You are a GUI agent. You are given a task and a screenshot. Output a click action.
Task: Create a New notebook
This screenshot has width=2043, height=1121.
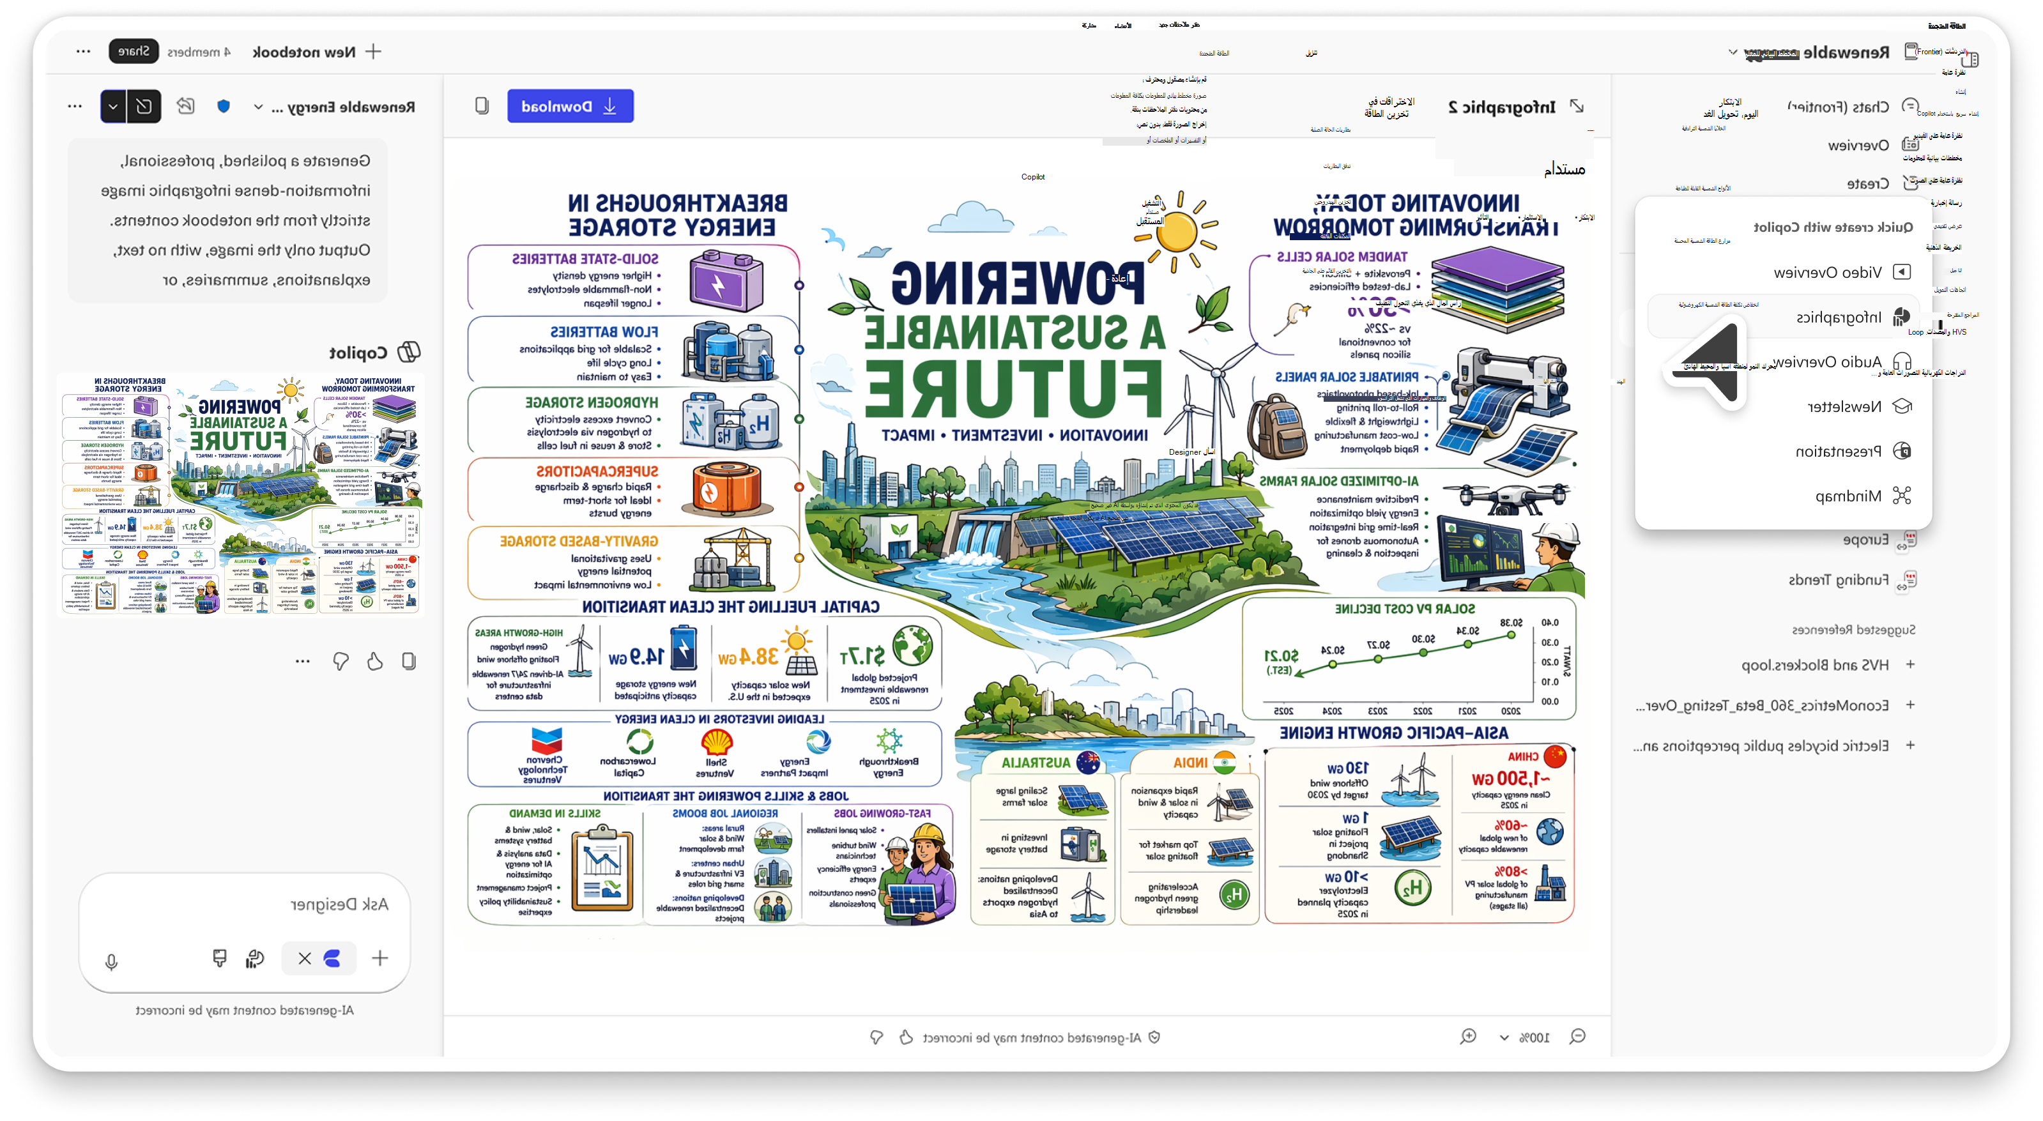[x=316, y=52]
